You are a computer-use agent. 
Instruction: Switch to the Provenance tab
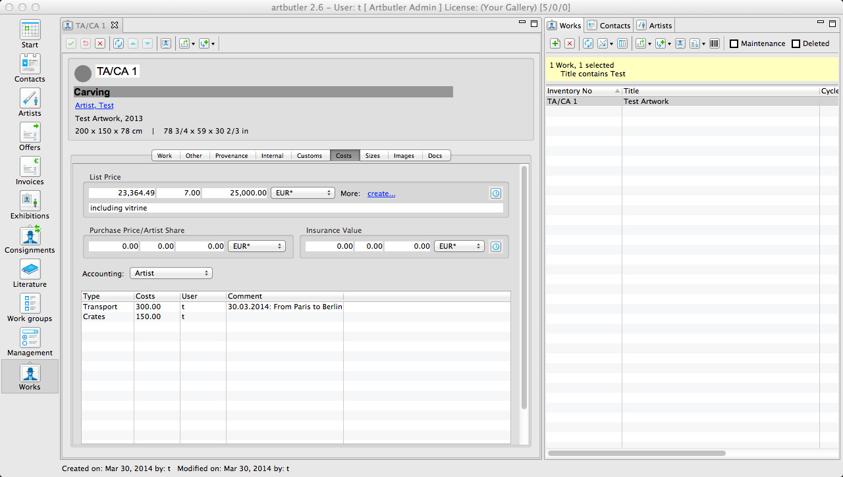tap(232, 156)
